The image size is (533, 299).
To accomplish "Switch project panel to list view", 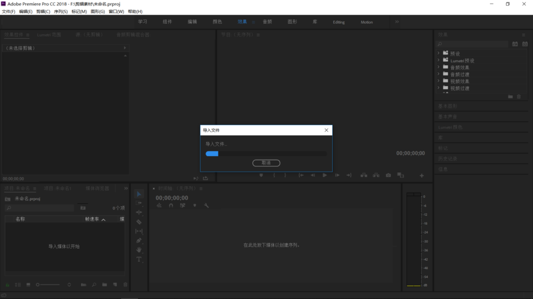I will pyautogui.click(x=18, y=285).
